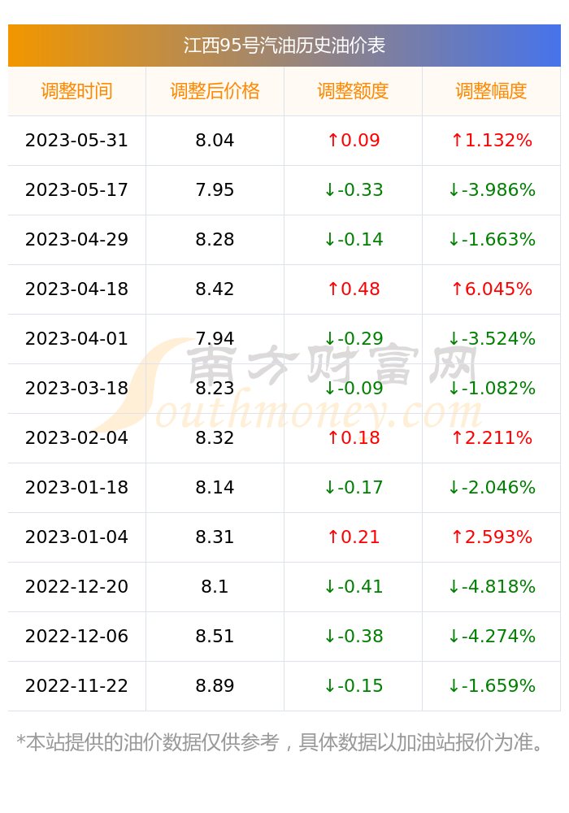Screen dimensions: 569x813
Task: Select the 调整时间 column header
Action: pyautogui.click(x=76, y=91)
